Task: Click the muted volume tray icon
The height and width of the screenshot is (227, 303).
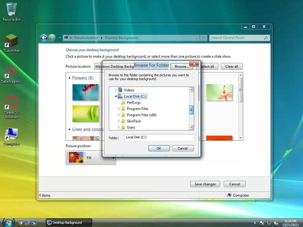Action: click(276, 223)
